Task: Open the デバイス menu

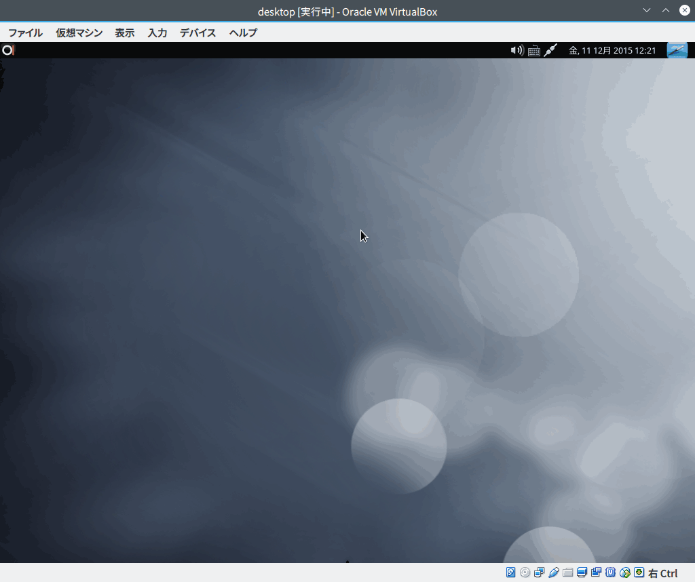Action: click(x=198, y=33)
